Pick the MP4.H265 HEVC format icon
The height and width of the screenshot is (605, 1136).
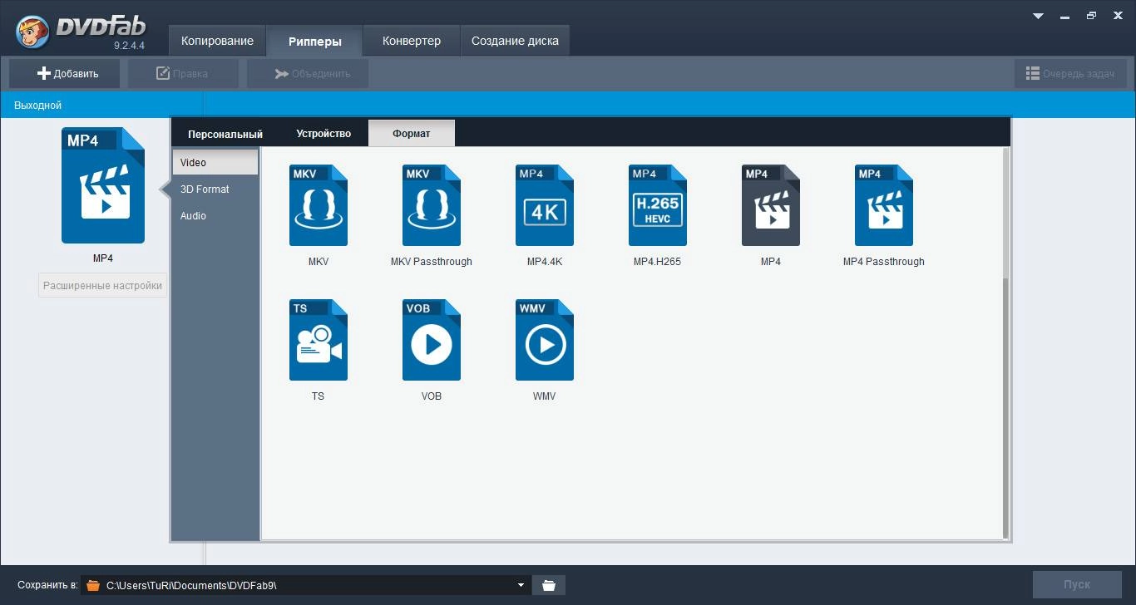click(658, 205)
